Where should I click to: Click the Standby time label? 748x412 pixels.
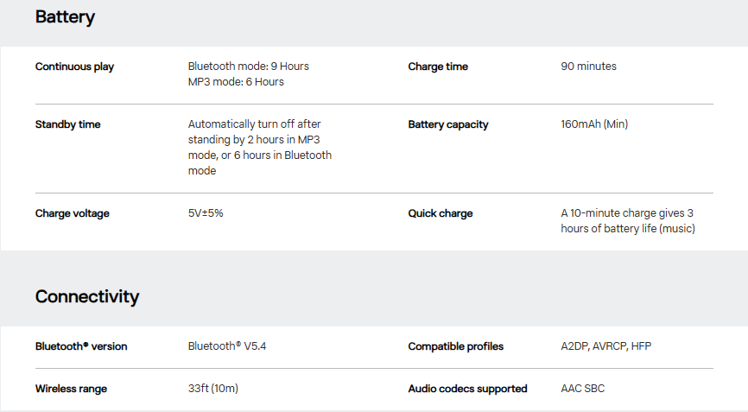[67, 124]
